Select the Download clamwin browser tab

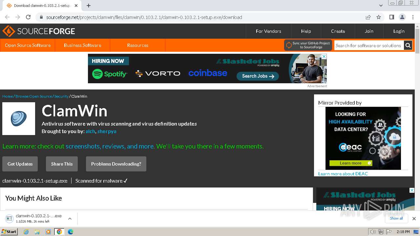click(42, 6)
